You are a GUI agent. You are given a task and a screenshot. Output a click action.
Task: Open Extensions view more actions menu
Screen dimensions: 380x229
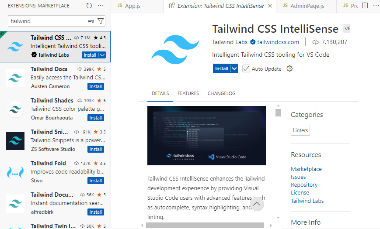tap(101, 6)
